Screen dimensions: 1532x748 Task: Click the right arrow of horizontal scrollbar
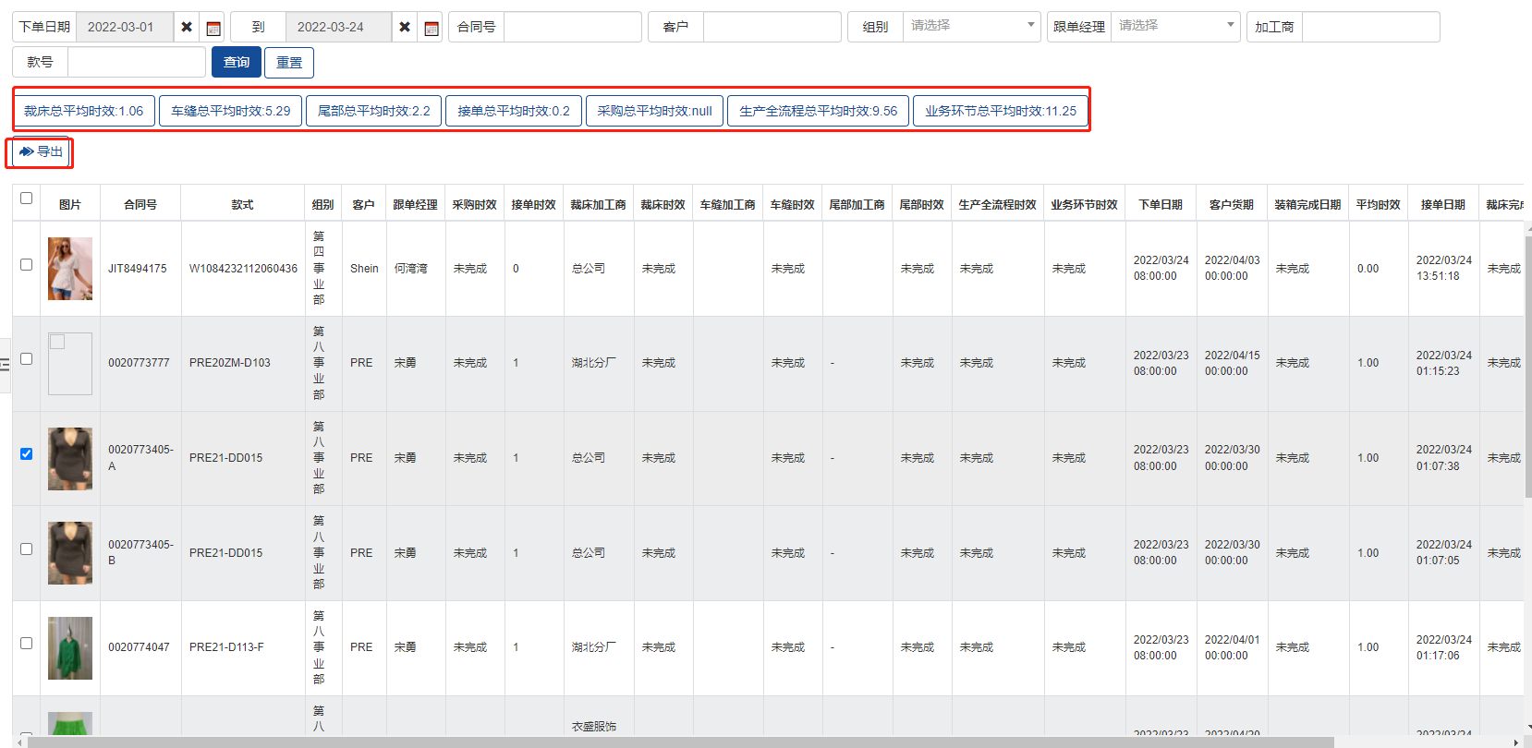pos(1515,742)
